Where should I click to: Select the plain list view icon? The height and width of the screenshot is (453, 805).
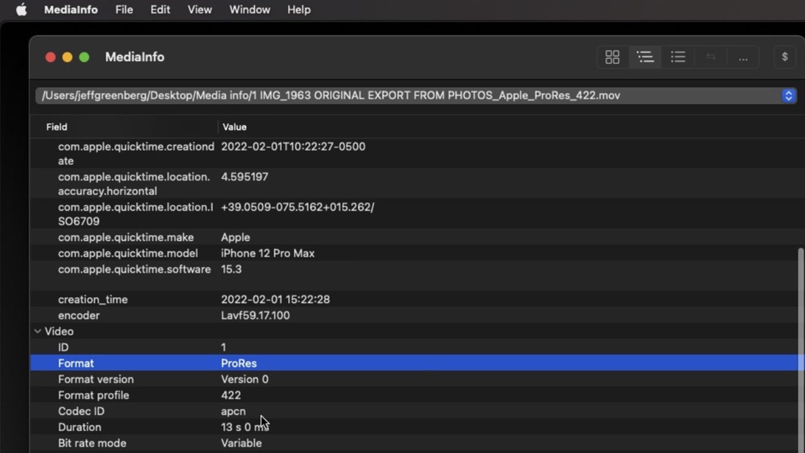coord(678,57)
